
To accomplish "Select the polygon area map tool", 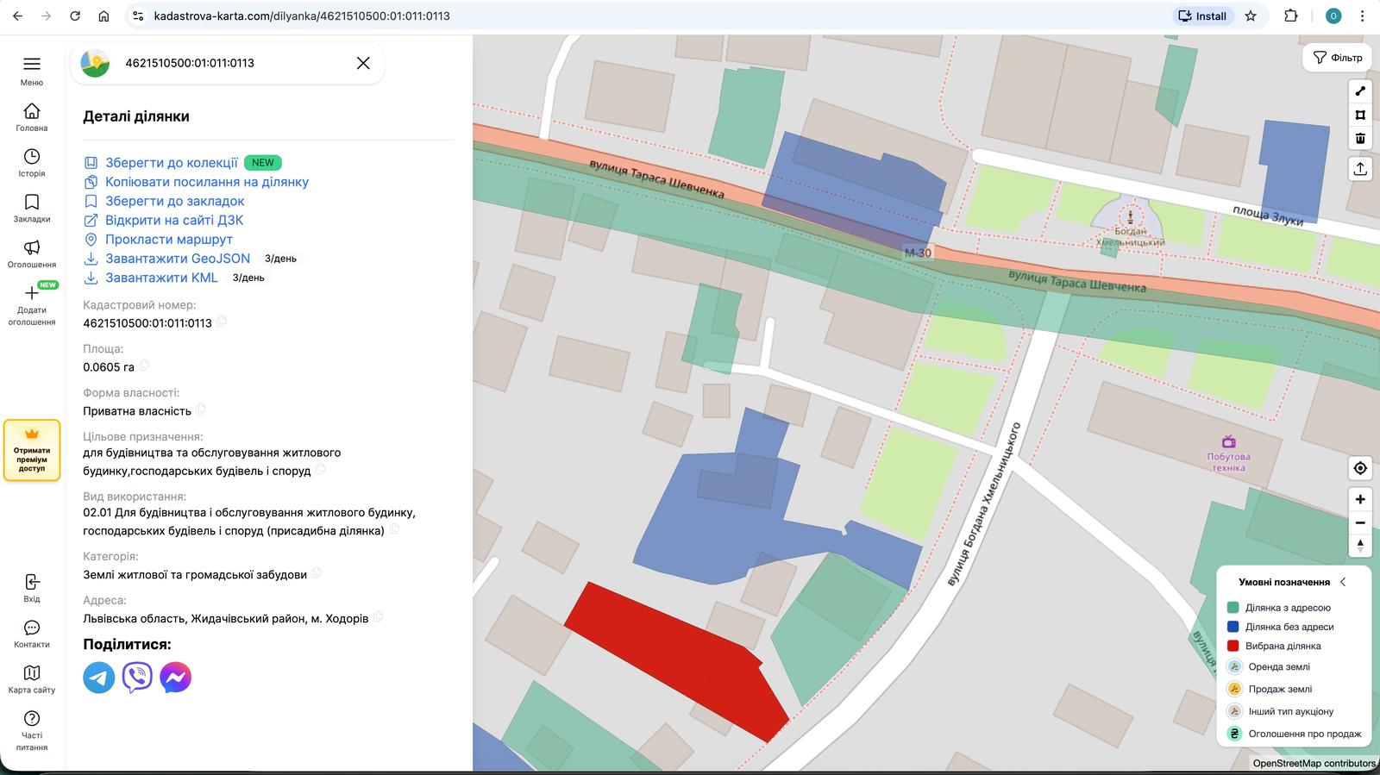I will pyautogui.click(x=1360, y=115).
